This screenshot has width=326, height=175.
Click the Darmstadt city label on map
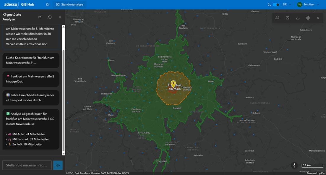pyautogui.click(x=170, y=145)
